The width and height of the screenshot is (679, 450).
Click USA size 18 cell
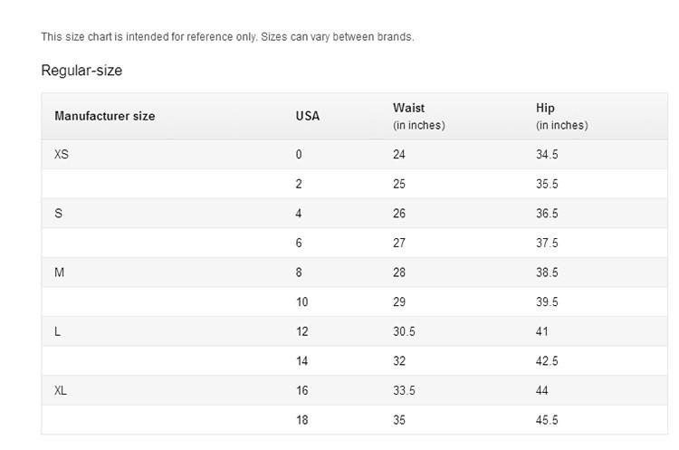(301, 420)
